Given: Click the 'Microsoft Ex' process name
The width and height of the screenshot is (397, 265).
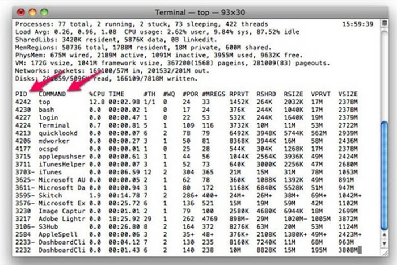Looking at the screenshot, I should coord(62,204).
